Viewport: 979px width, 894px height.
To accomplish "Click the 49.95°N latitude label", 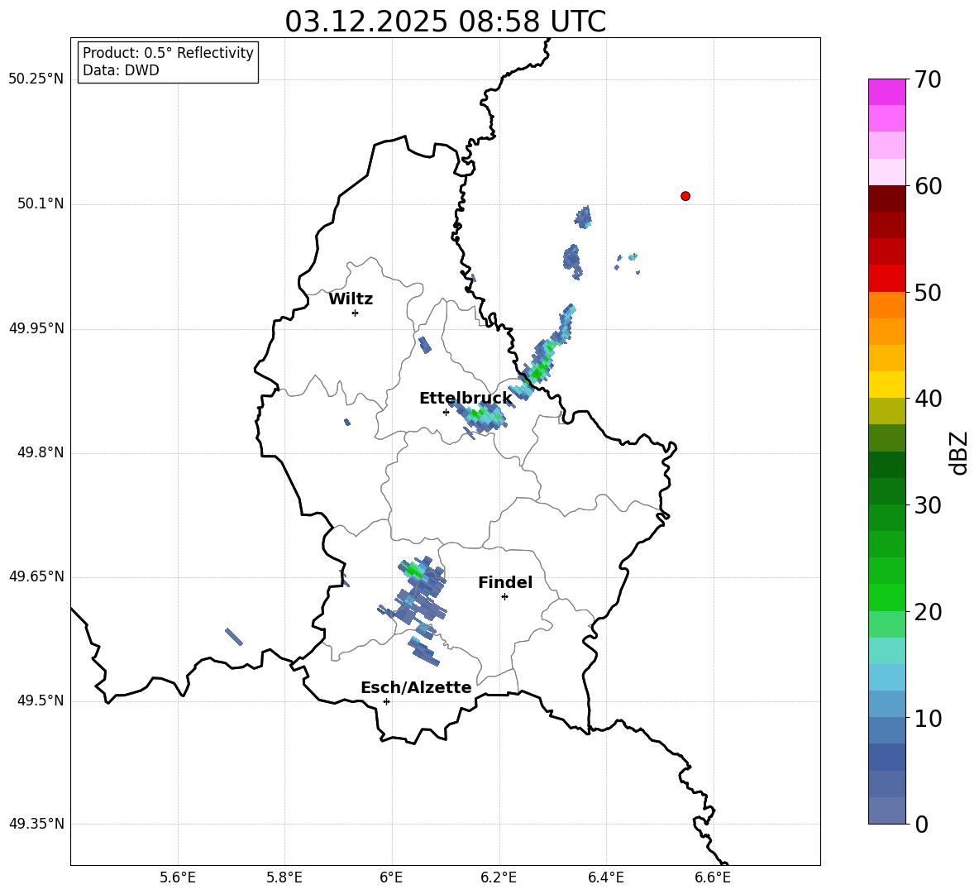I will pos(36,328).
